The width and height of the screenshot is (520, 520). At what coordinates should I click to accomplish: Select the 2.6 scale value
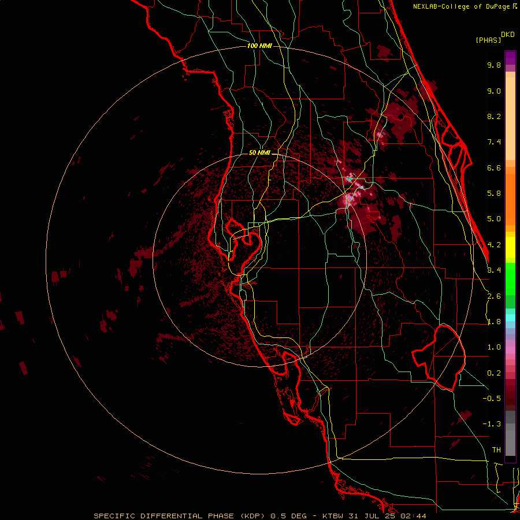[494, 296]
